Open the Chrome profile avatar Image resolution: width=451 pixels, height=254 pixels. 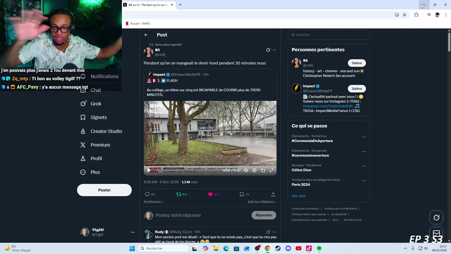tap(437, 15)
